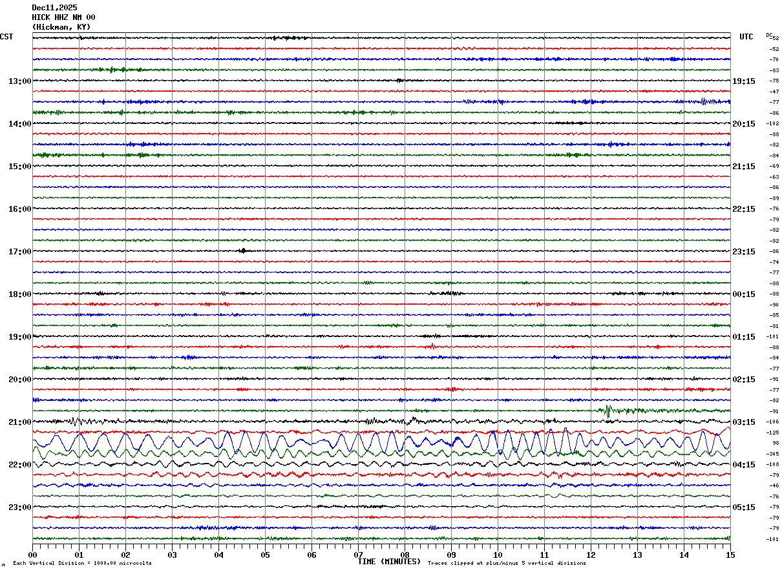Select the 15:00 CST time label
This screenshot has height=572, width=782.
pyautogui.click(x=19, y=167)
